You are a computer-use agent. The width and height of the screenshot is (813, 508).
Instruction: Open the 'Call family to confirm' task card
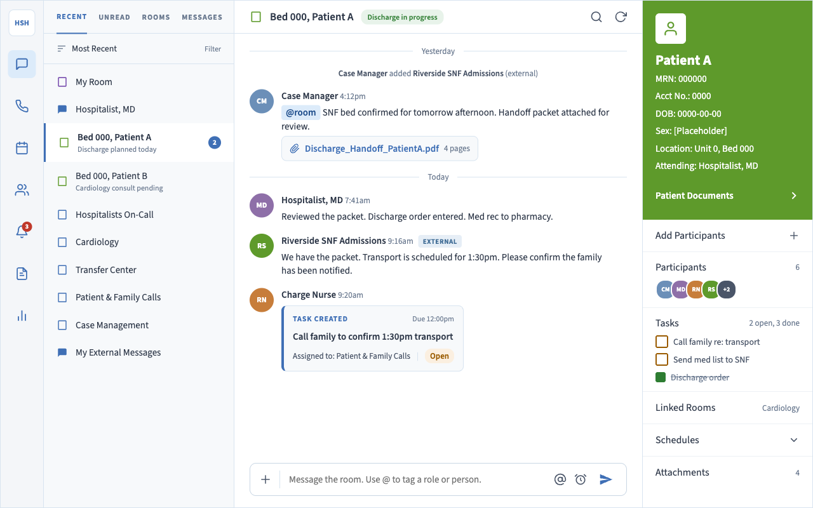373,338
